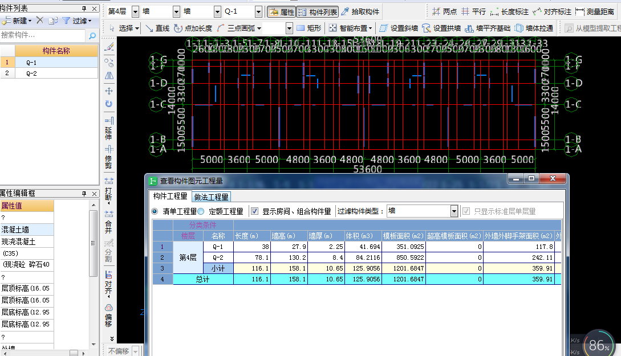Switch to the 做法工程量 tab

coord(211,197)
